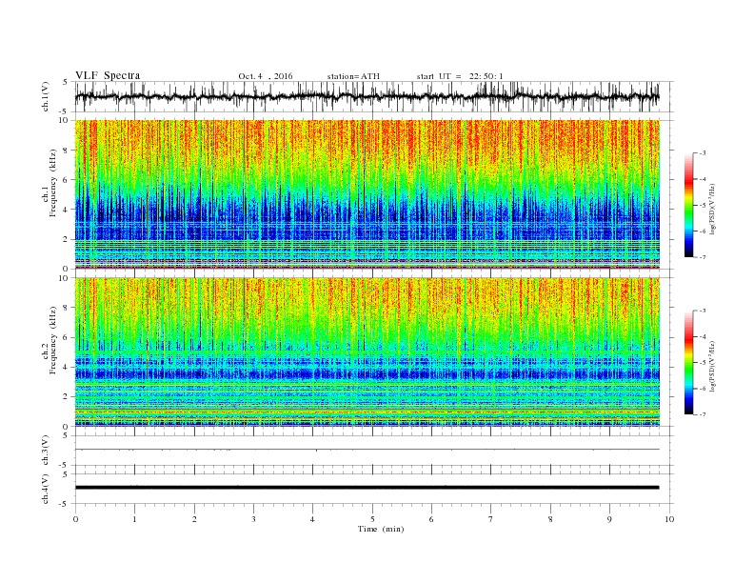
Task: Click the "-7" tick on ch.1 colorbar
Action: click(x=703, y=257)
